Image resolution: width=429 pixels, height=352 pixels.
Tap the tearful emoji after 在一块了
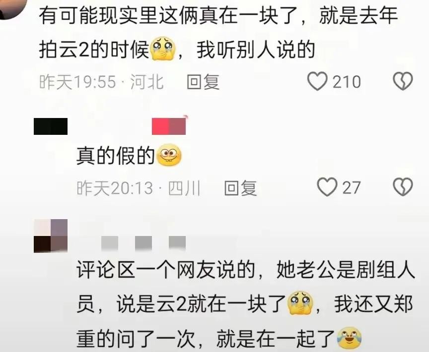300,303
